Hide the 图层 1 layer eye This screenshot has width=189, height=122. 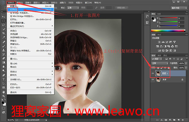point(153,73)
